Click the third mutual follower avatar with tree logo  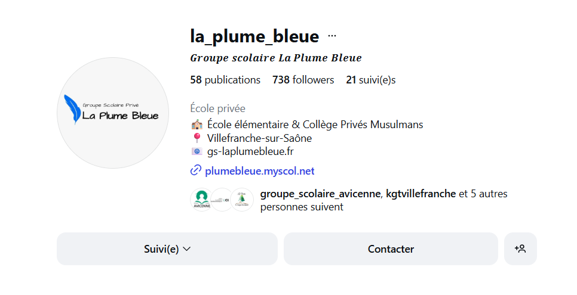(x=242, y=200)
